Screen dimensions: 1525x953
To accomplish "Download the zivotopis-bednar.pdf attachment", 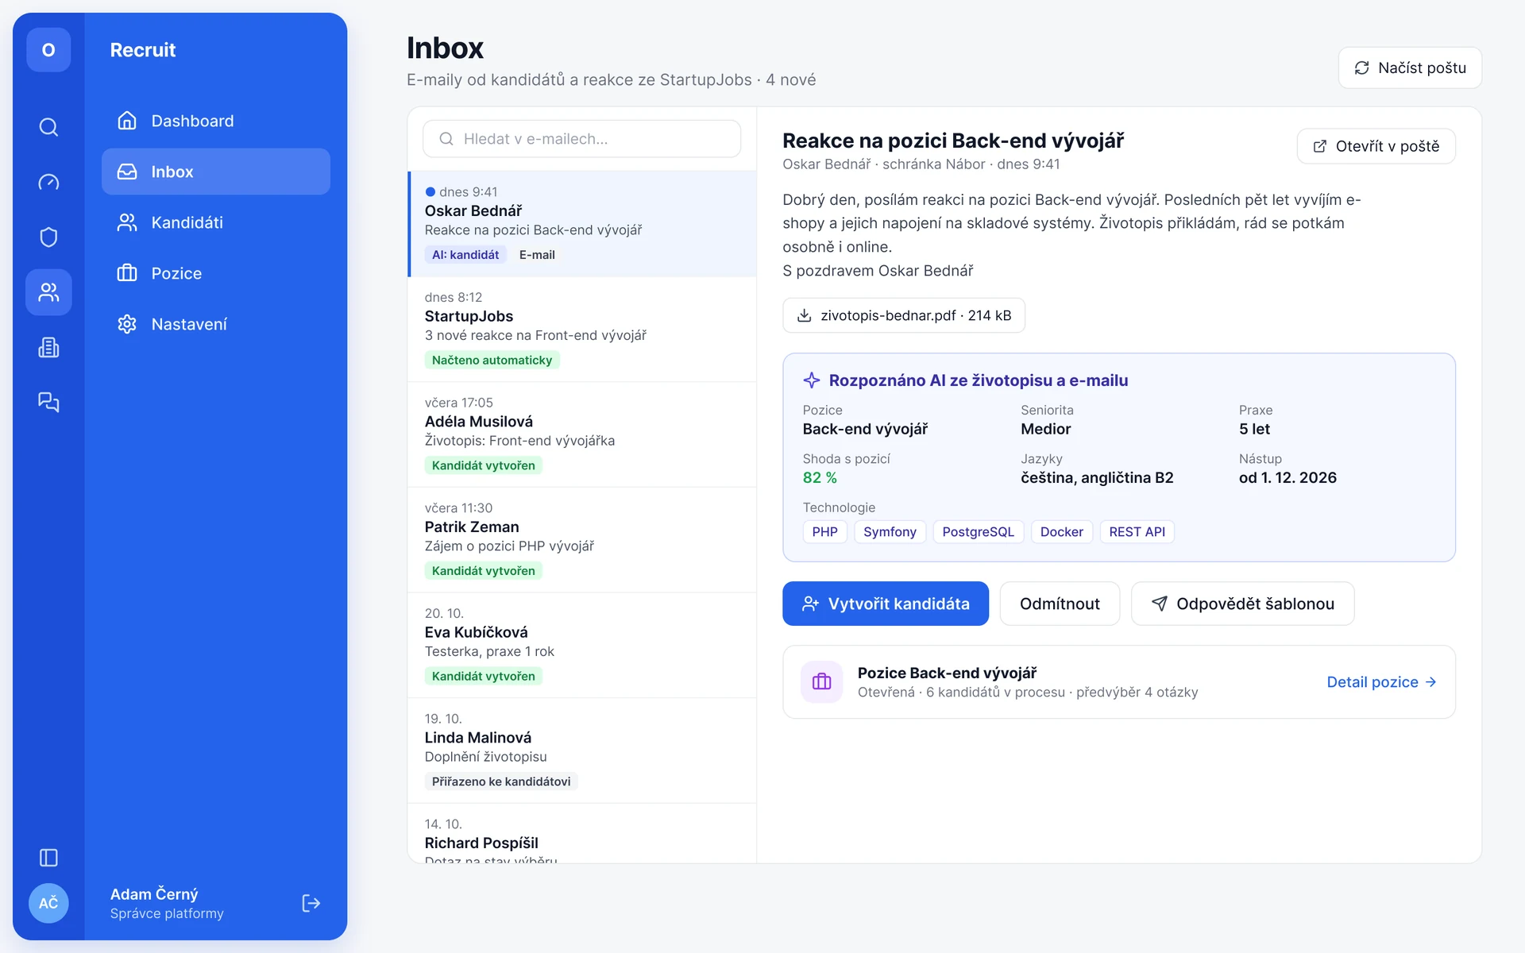I will click(904, 315).
